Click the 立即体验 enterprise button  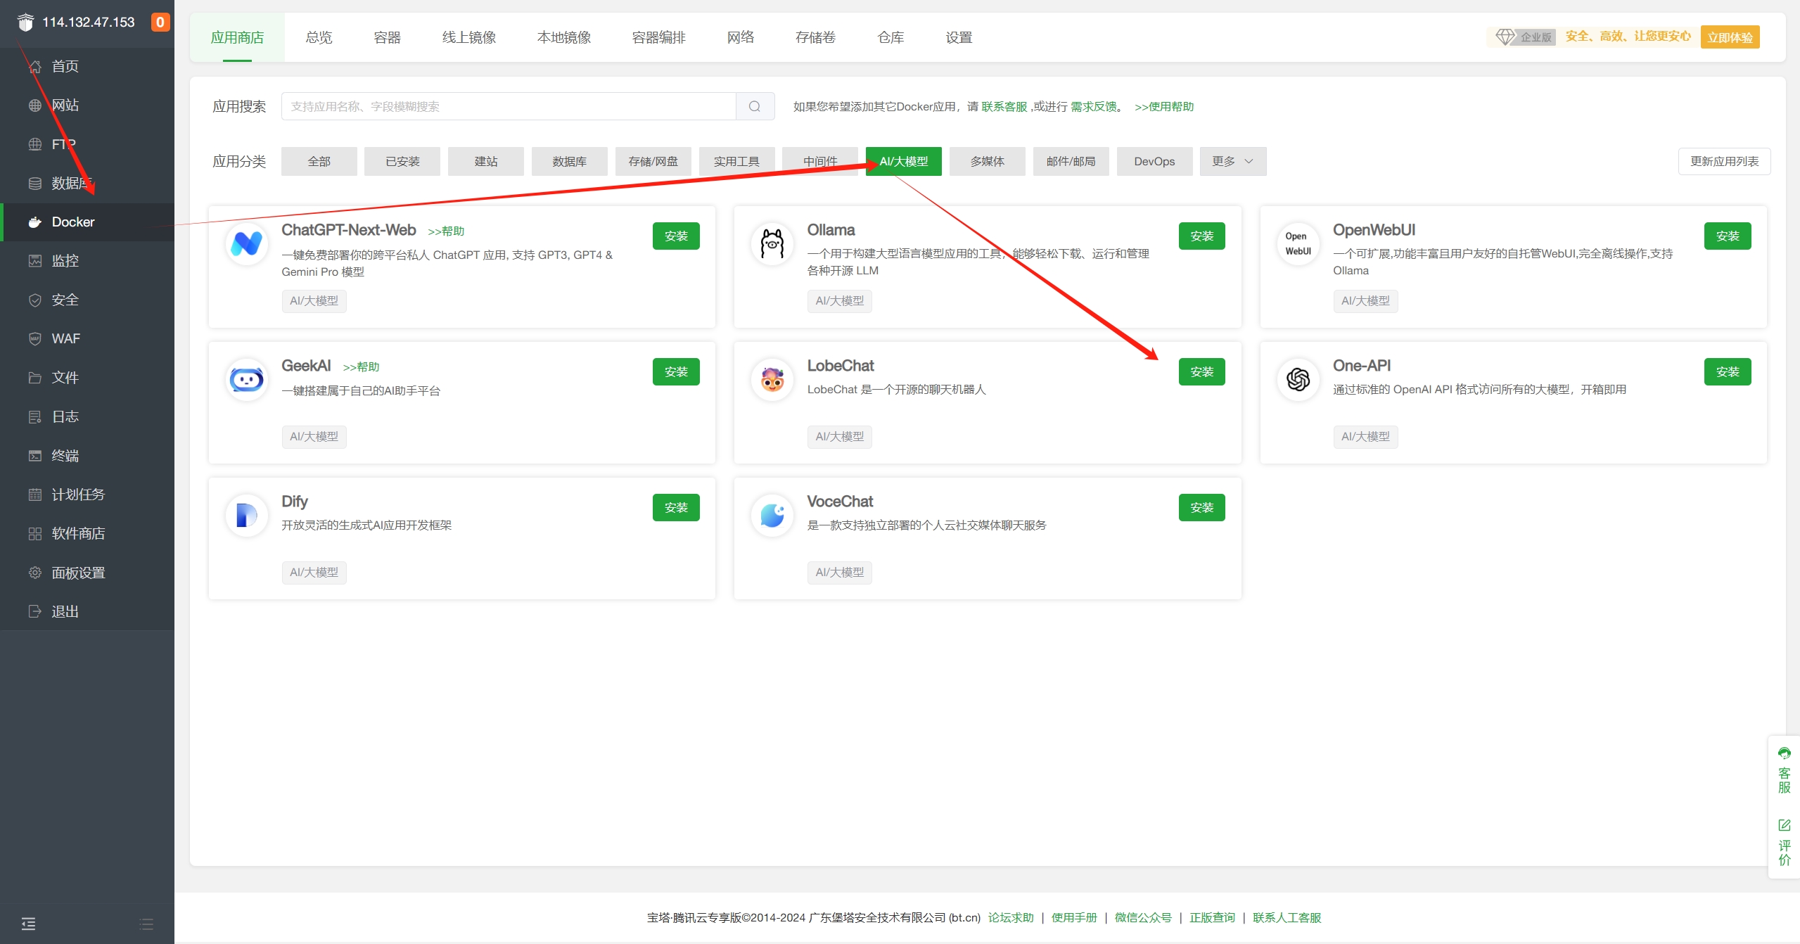(1730, 37)
